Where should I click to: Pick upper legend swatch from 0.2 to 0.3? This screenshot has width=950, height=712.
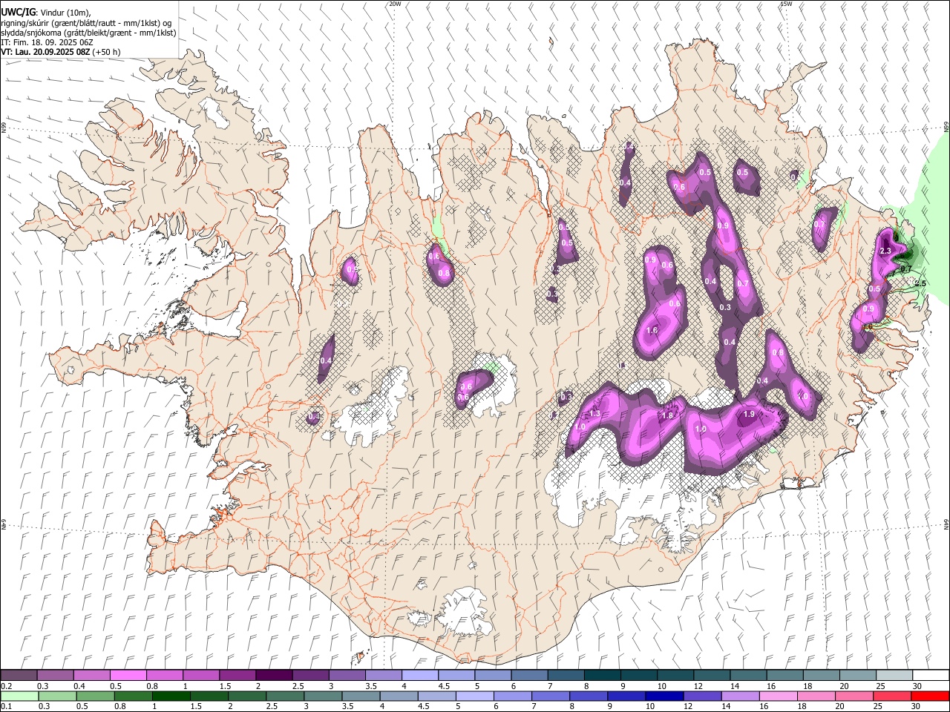pos(19,676)
